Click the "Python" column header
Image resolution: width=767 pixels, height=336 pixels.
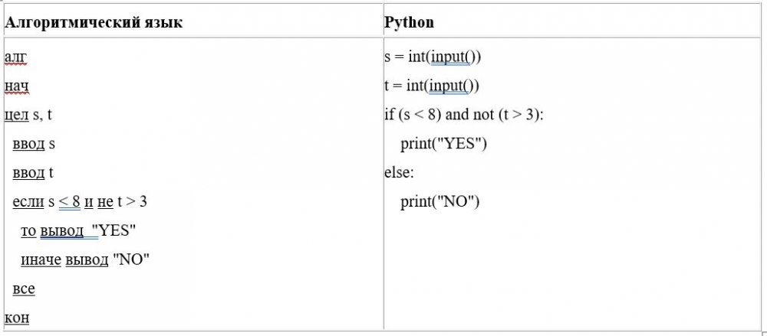click(x=409, y=22)
